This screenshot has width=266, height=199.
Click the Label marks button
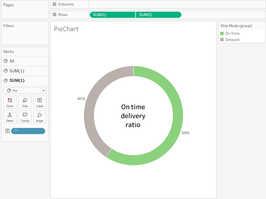[40, 103]
